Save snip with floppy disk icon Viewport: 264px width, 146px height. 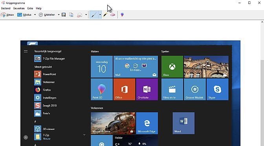tap(64, 15)
